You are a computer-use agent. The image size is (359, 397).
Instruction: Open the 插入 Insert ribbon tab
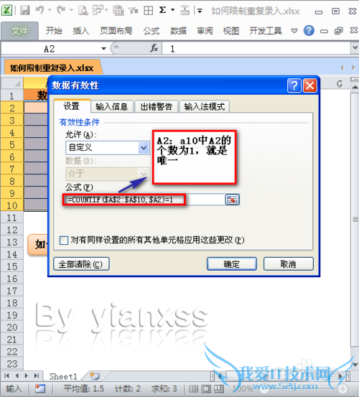pos(81,31)
